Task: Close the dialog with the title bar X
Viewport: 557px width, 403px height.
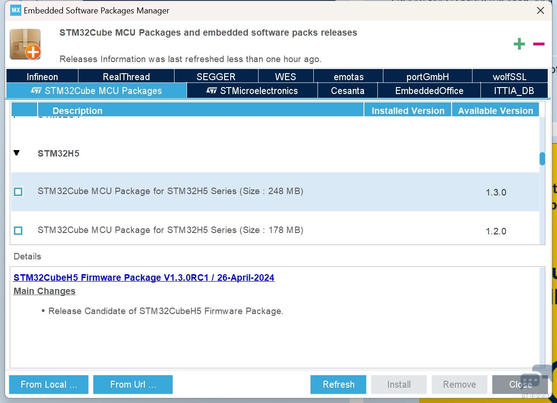Action: point(540,10)
